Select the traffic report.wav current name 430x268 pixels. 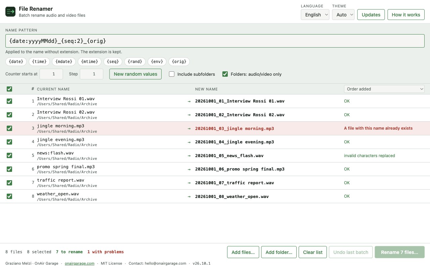coord(60,180)
